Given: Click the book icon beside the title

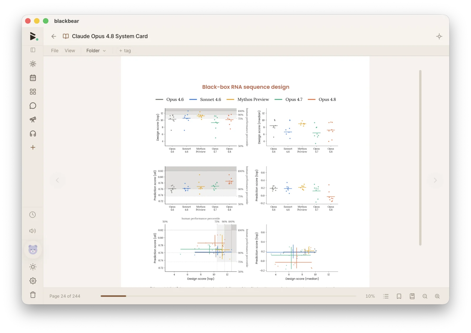Looking at the screenshot, I should pos(66,36).
